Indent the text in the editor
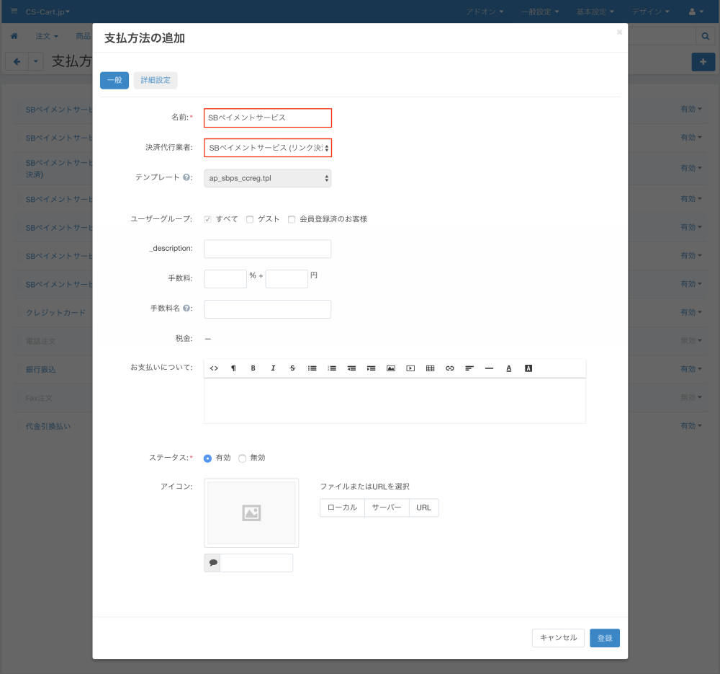 (x=371, y=368)
